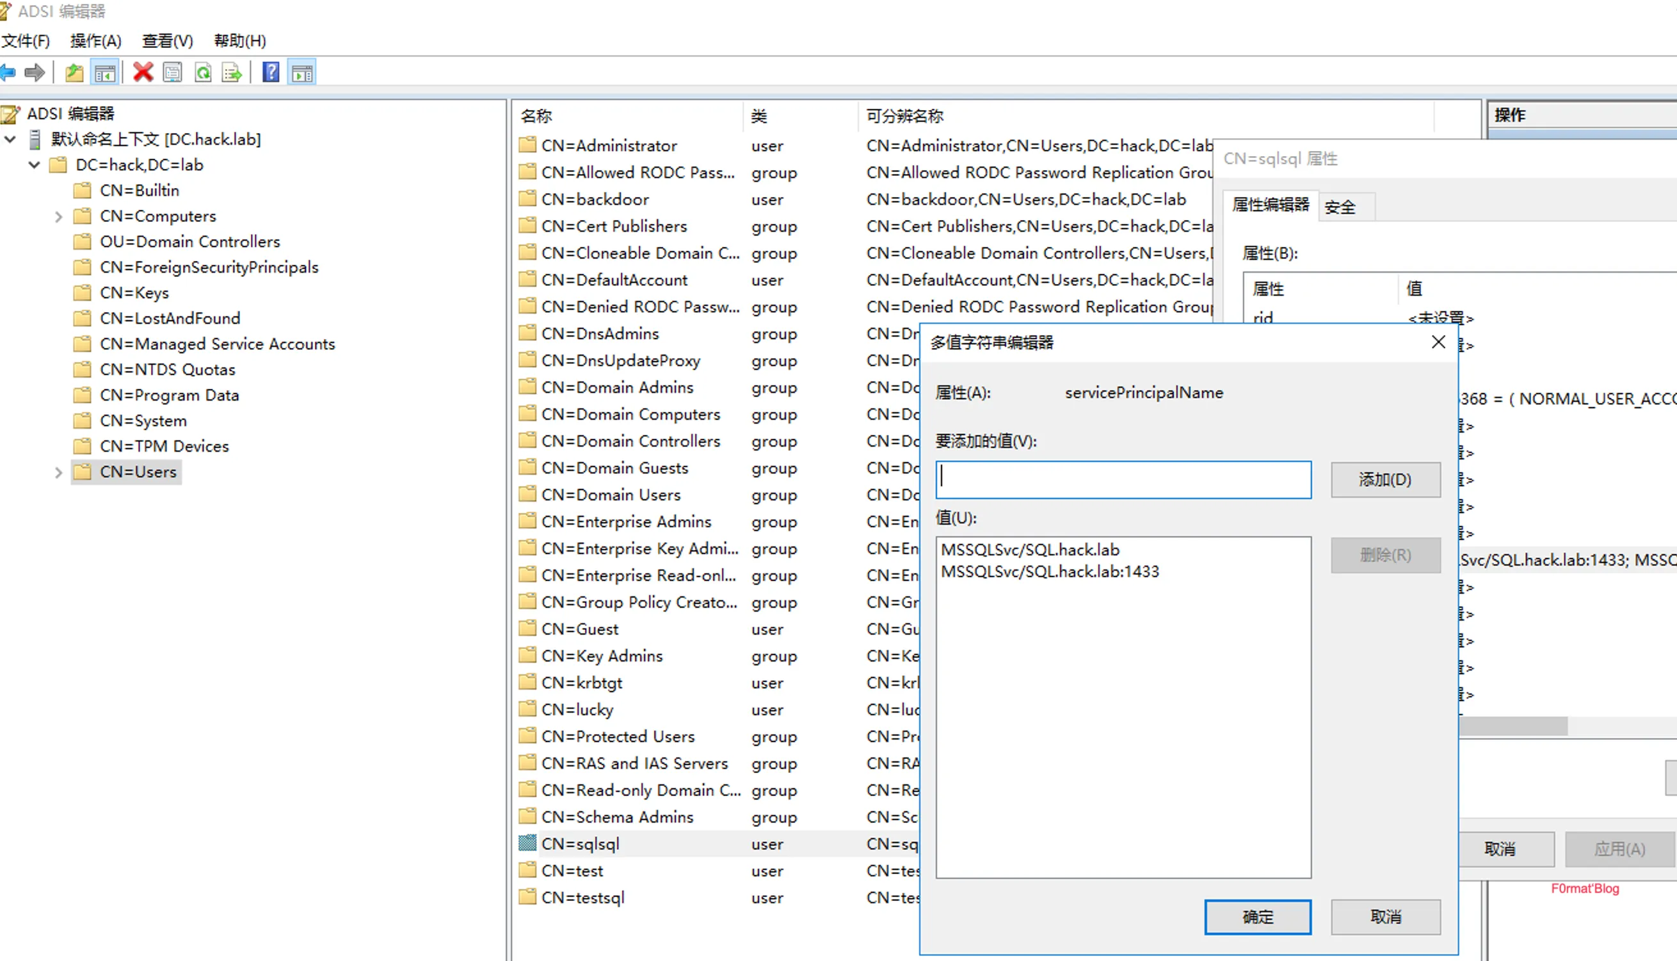The image size is (1677, 961).
Task: Click the blue Help question mark icon
Action: (271, 72)
